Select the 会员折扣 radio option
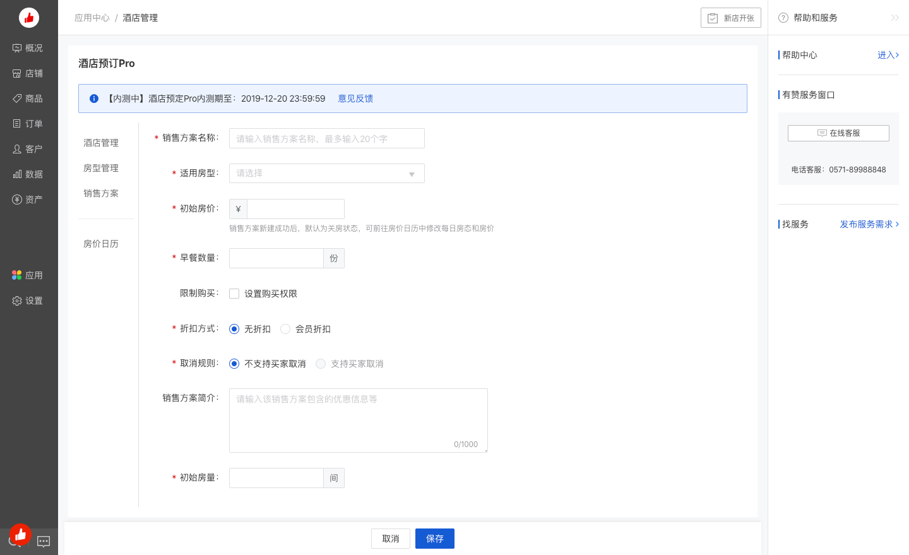Screen dimensions: 909x555 pyautogui.click(x=285, y=329)
